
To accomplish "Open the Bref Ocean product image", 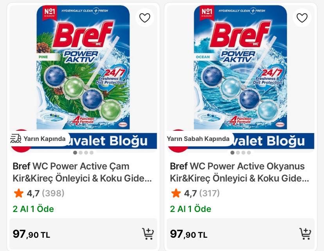I will pyautogui.click(x=240, y=70).
